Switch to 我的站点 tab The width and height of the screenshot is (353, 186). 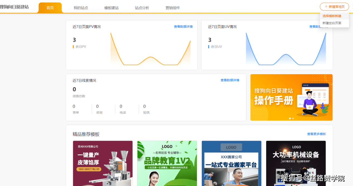(81, 8)
